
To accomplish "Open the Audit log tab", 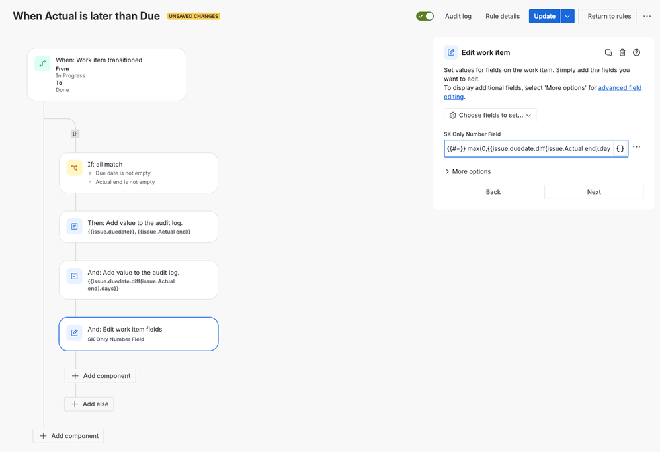I will tap(458, 16).
